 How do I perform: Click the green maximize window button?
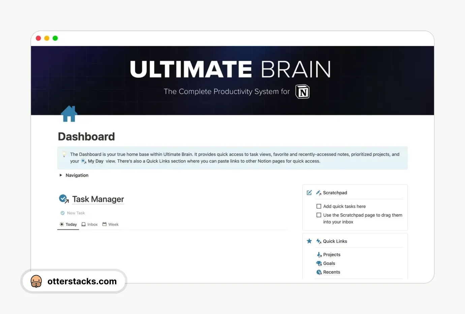[55, 38]
